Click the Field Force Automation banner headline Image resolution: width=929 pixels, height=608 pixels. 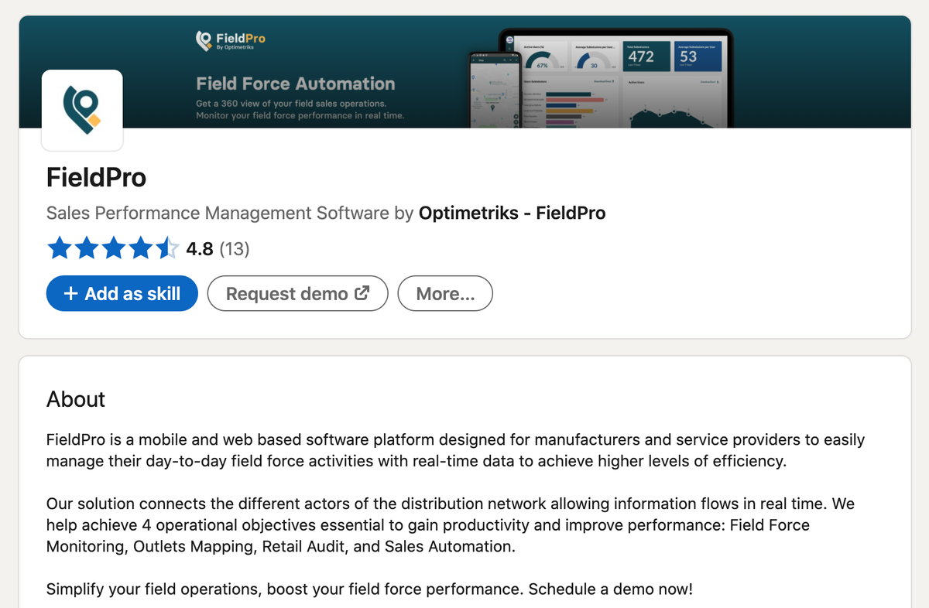coord(296,84)
